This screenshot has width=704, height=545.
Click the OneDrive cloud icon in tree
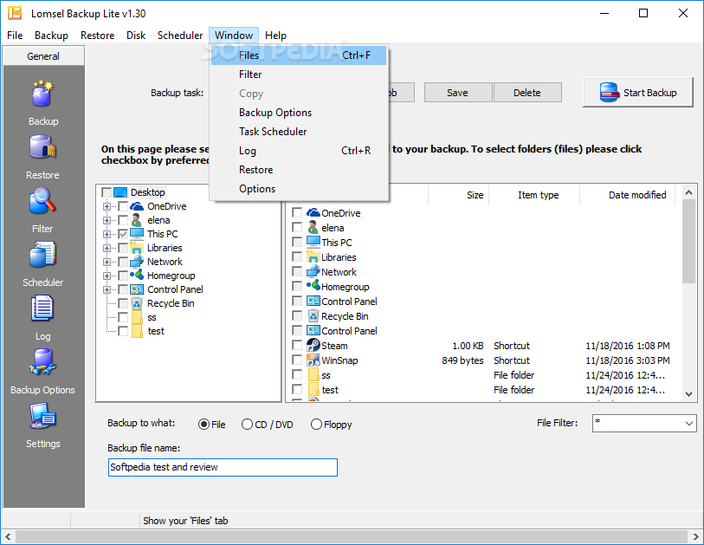pos(137,206)
